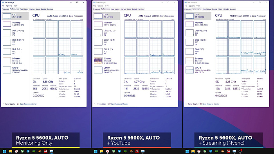274x154 pixels.
Task: Open App history tab in YouTube window
Action: click(115, 9)
